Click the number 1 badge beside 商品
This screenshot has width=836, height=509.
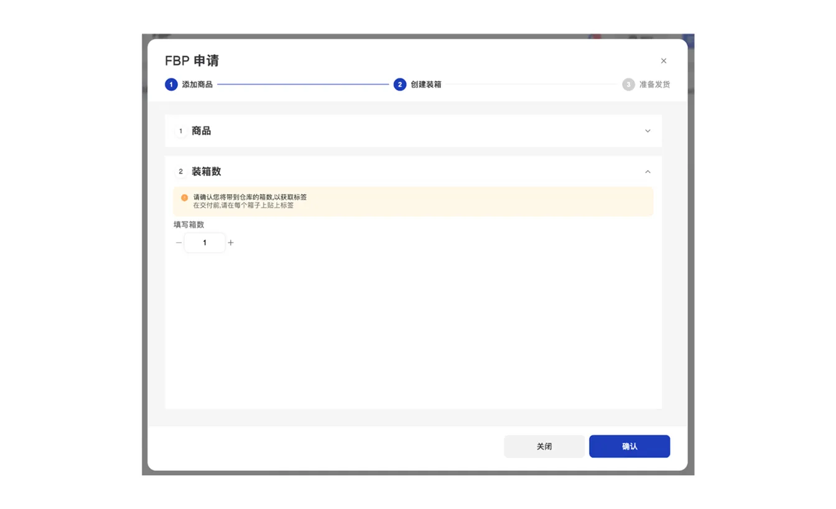coord(181,131)
